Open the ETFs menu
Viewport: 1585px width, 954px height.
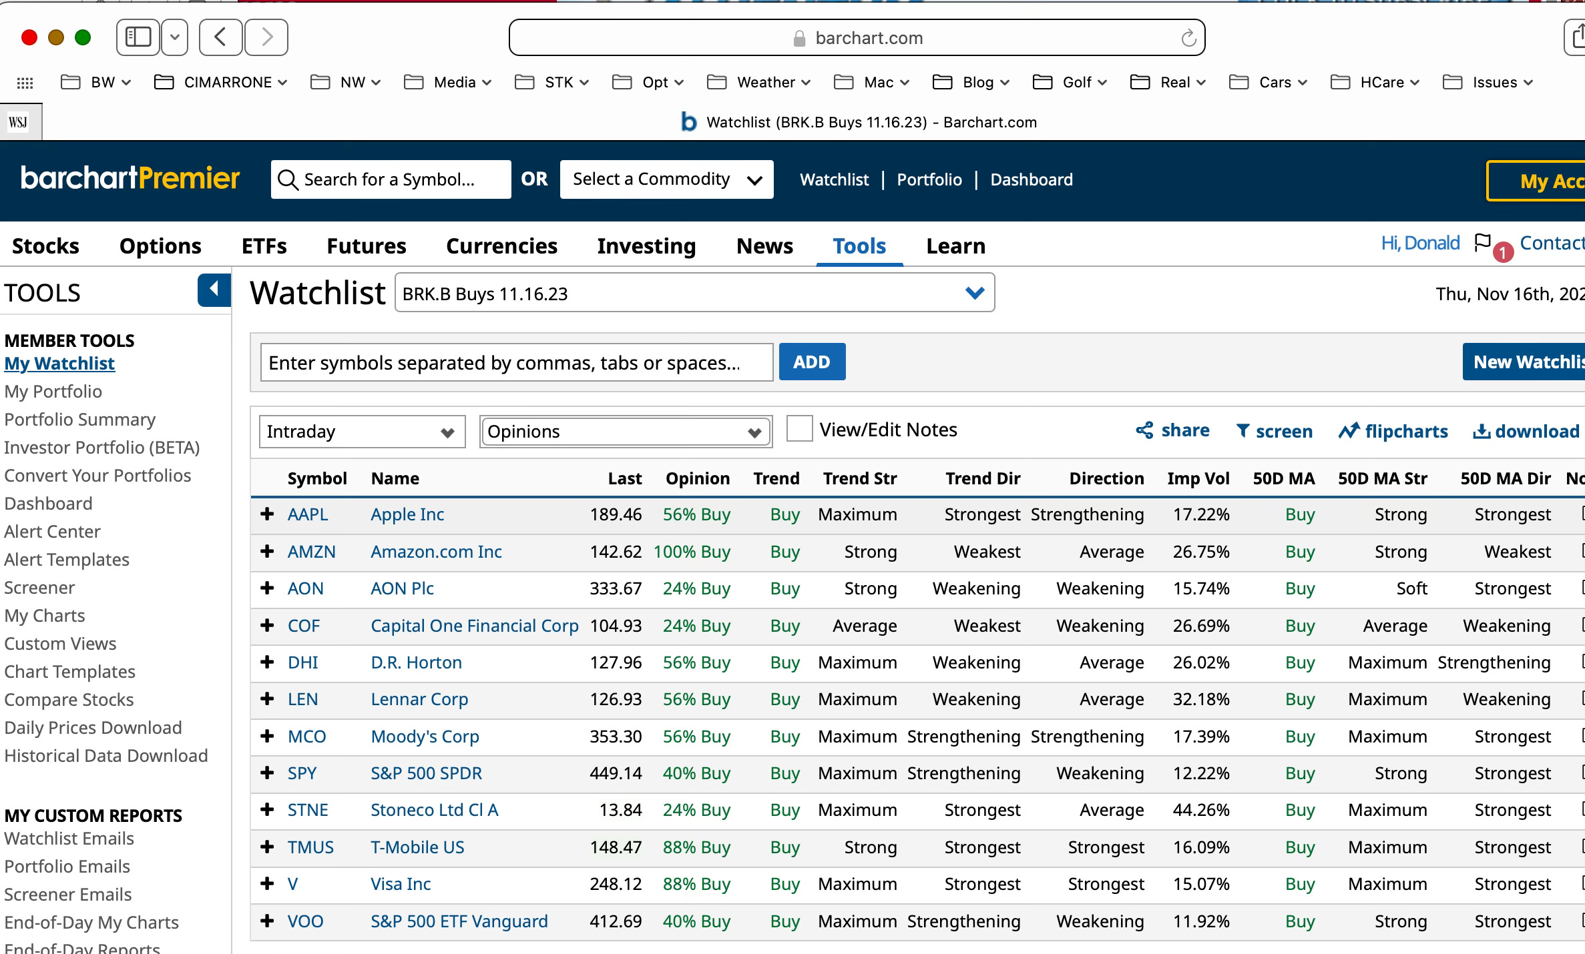tap(264, 246)
